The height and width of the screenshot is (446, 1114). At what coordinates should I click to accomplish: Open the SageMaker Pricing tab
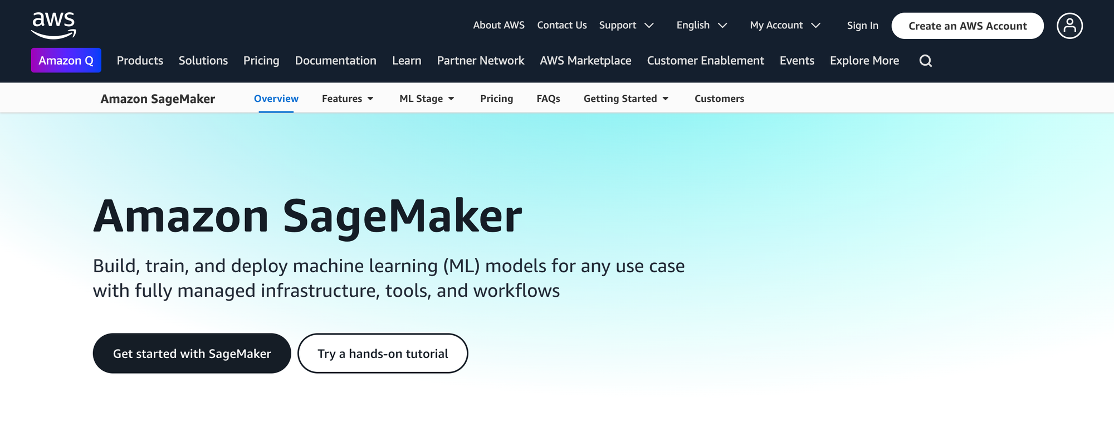(496, 99)
